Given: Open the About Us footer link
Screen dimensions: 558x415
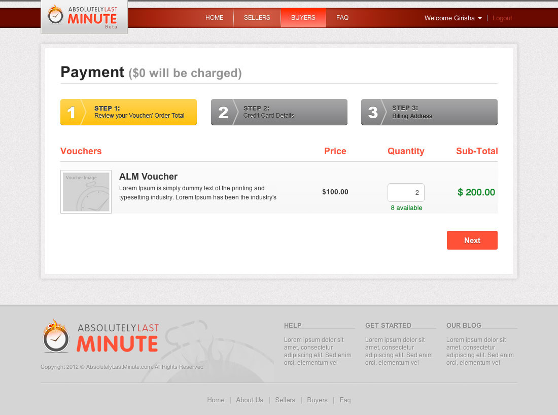Looking at the screenshot, I should pos(249,400).
